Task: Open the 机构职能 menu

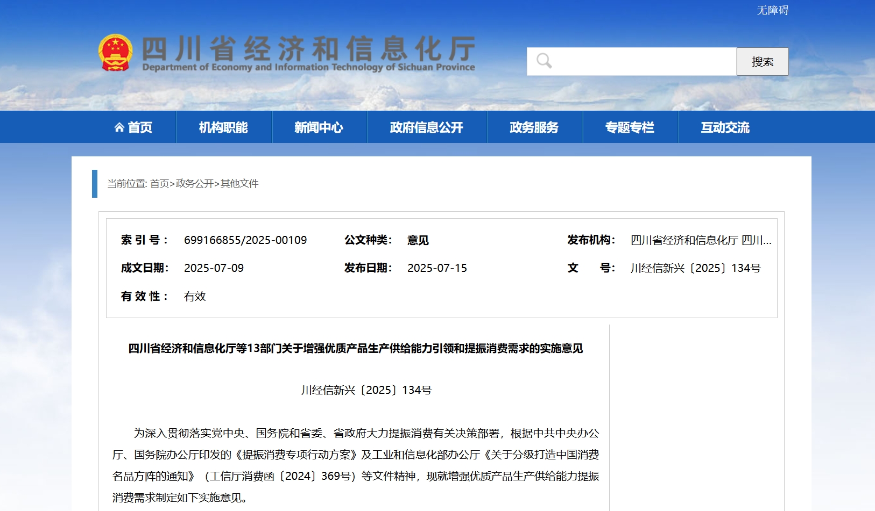Action: (224, 127)
